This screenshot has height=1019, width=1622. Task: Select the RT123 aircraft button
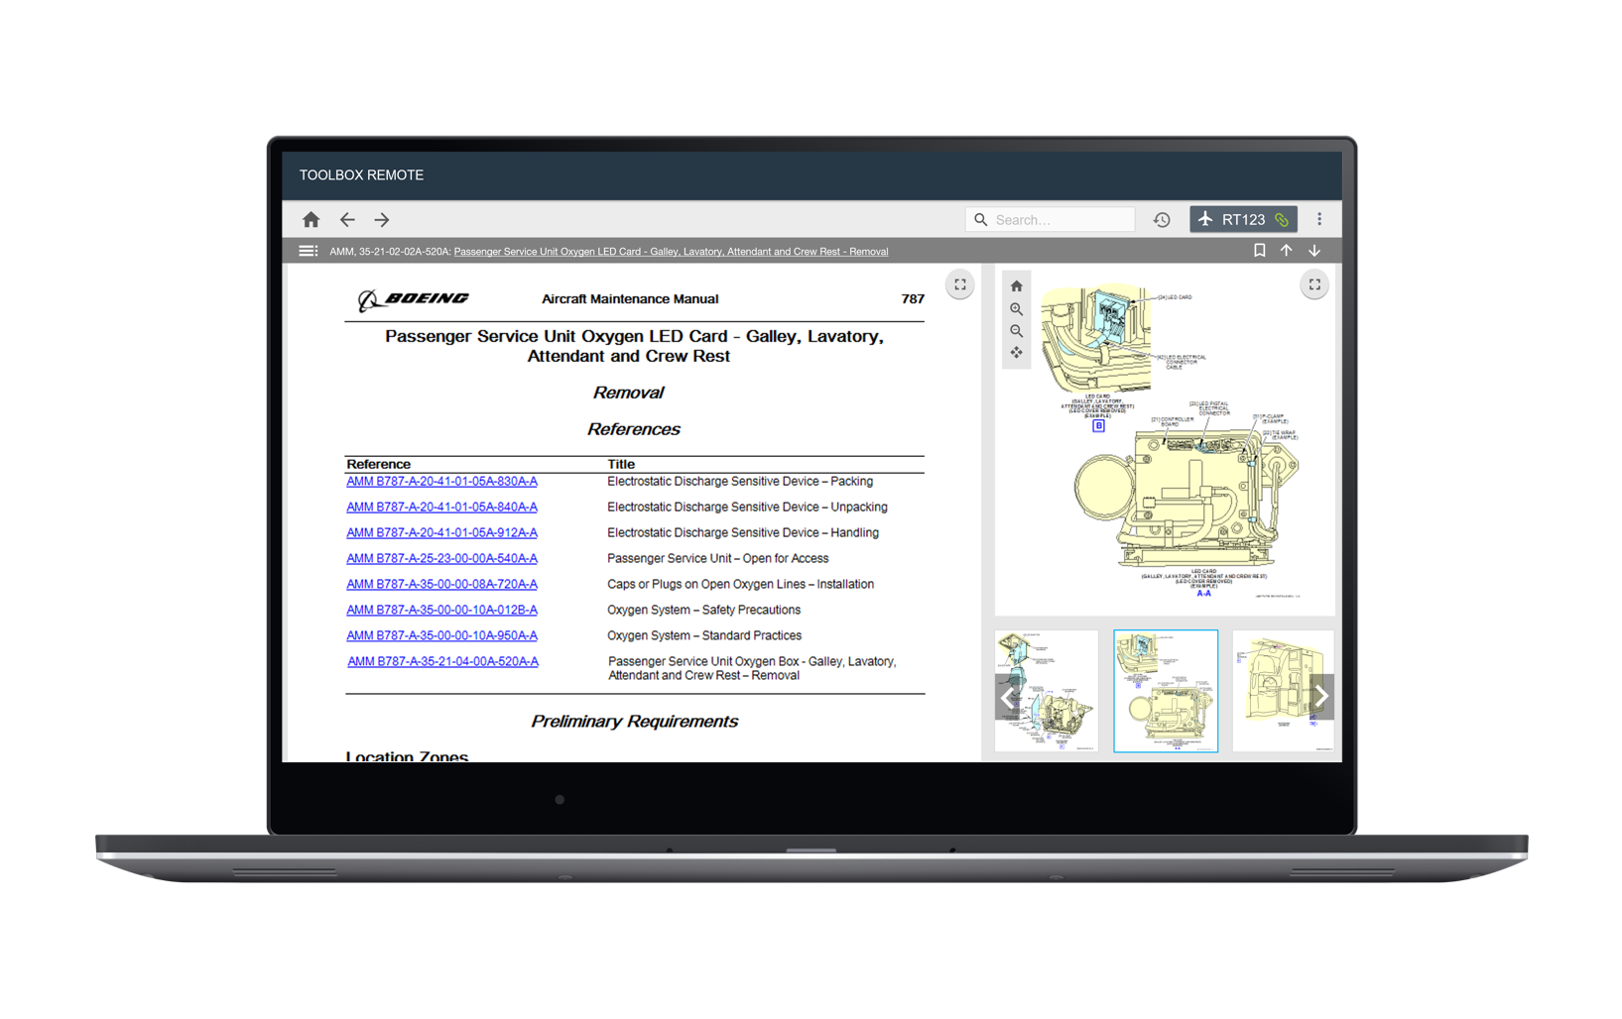(1243, 219)
